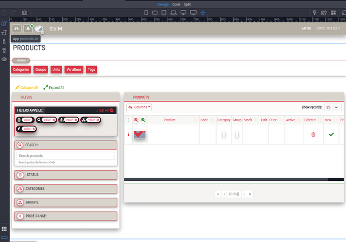The height and width of the screenshot is (242, 346).
Task: Click Collapse All link
Action: click(27, 88)
